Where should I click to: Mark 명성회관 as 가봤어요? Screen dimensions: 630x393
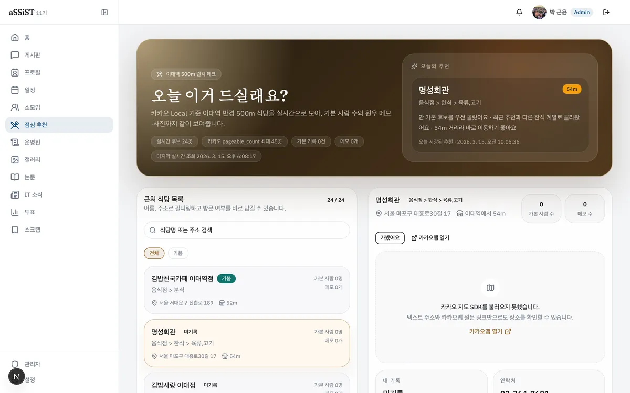[x=390, y=238]
